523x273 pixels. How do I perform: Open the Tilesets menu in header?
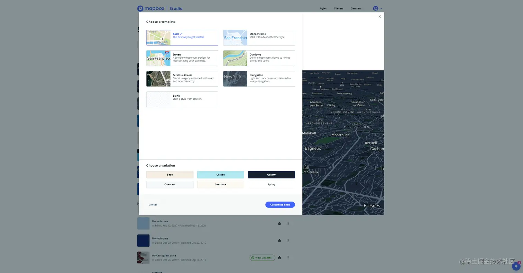tap(339, 9)
